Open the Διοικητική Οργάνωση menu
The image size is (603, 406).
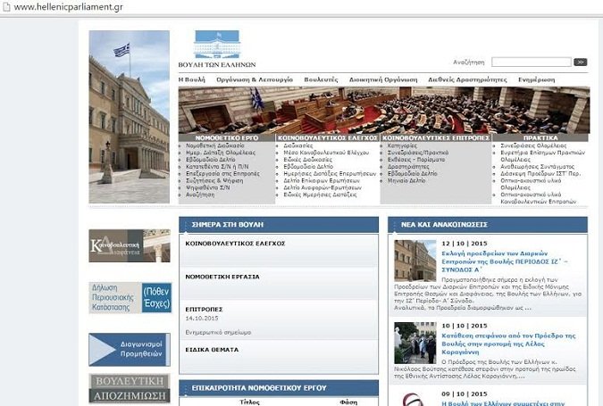(x=383, y=79)
